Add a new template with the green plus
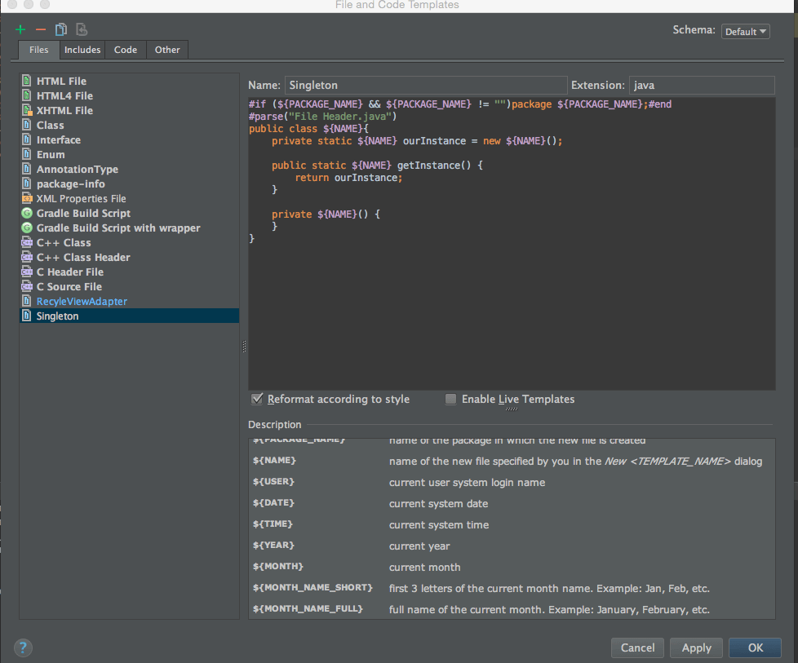798x663 pixels. pos(20,29)
